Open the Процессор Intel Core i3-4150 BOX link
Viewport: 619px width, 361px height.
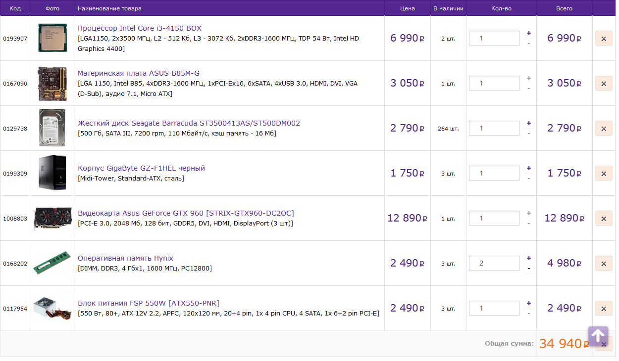point(140,28)
